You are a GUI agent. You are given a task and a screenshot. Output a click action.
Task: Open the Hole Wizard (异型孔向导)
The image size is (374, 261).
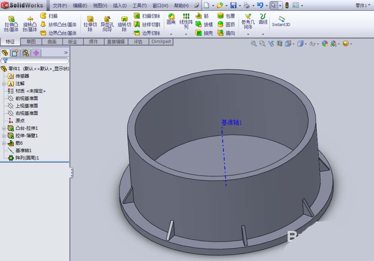tap(107, 24)
